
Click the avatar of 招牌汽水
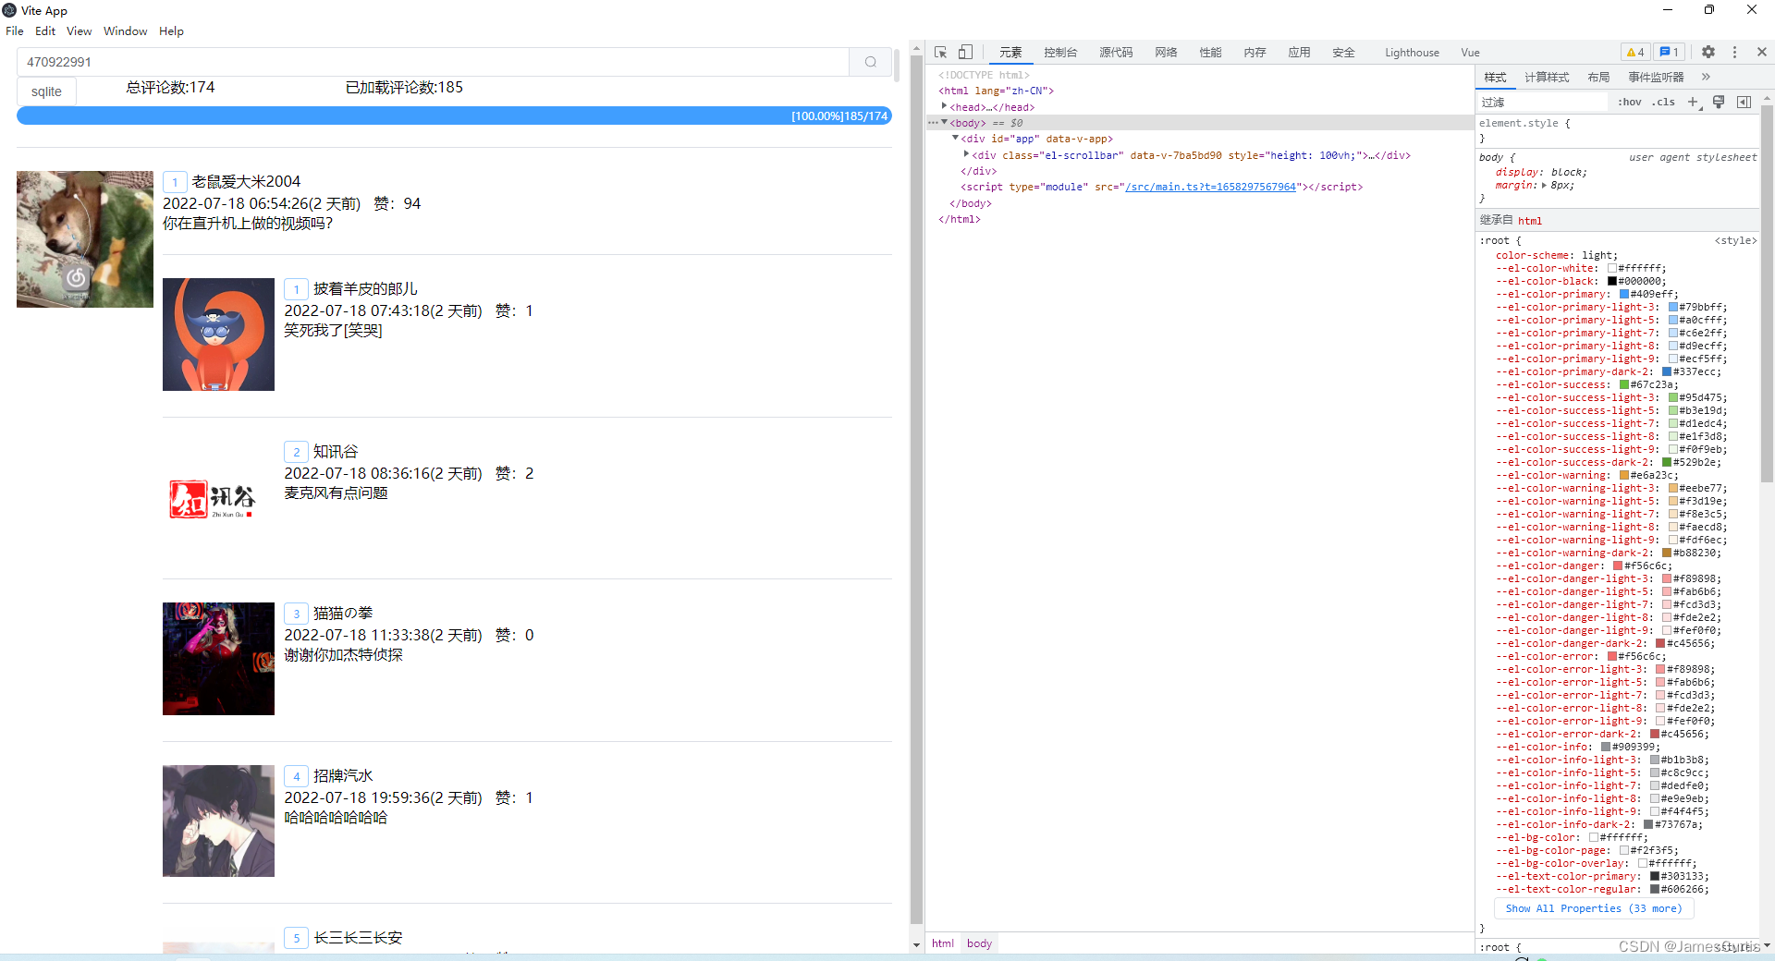(x=218, y=821)
